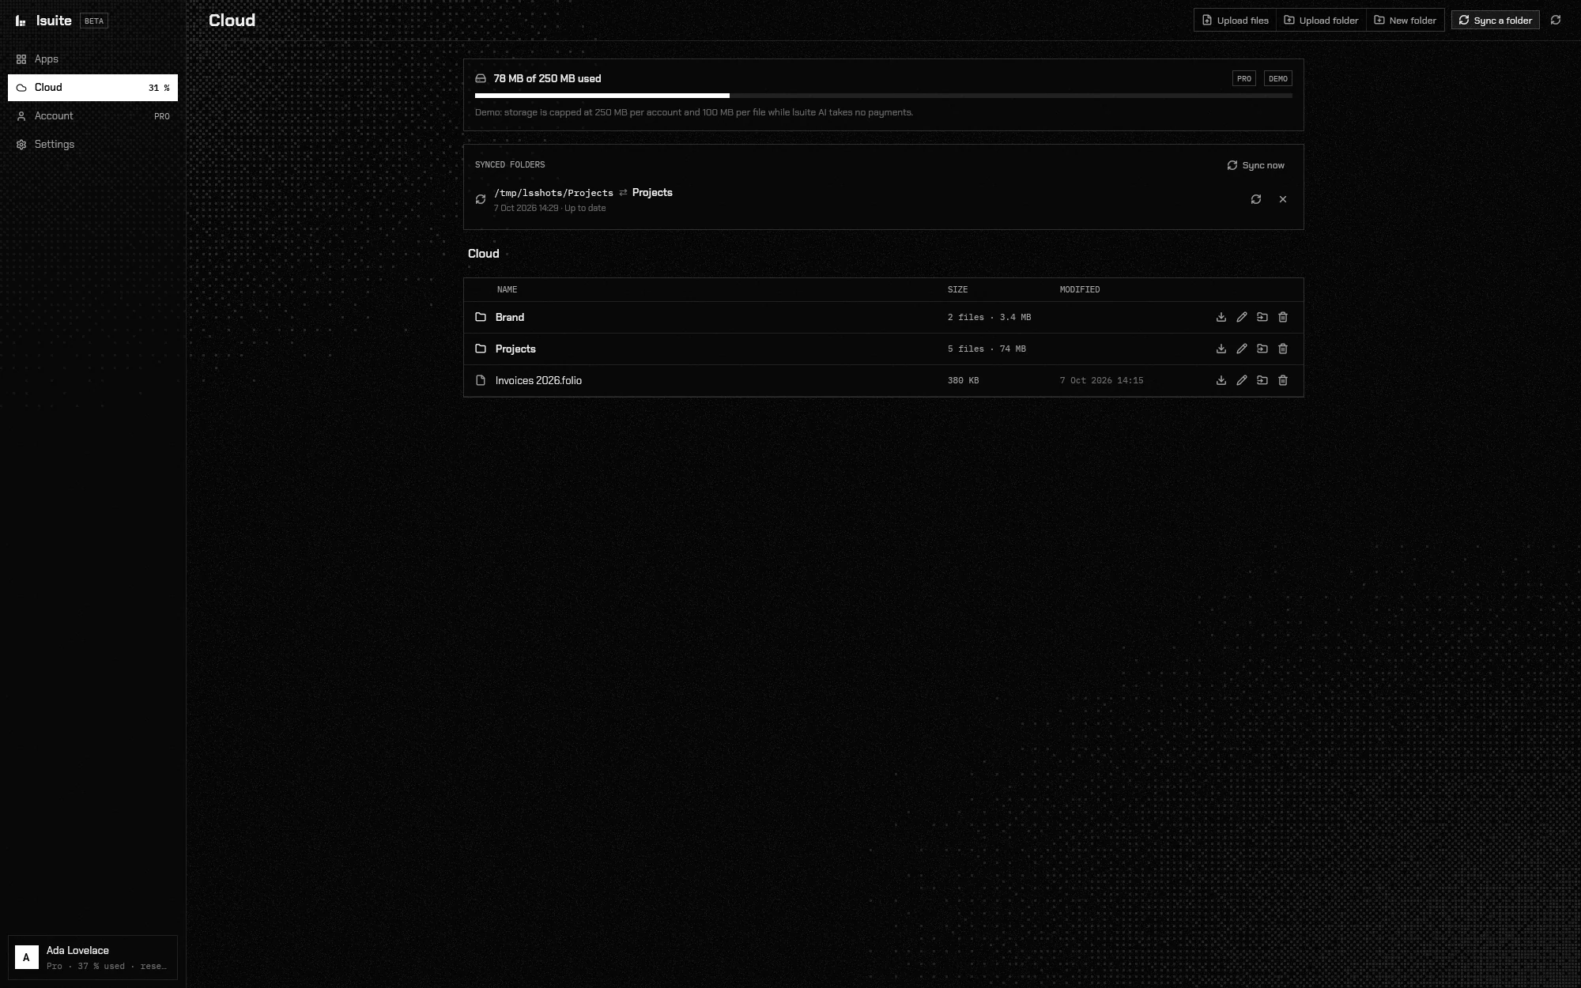Delete the Projects folder with trash icon
The width and height of the screenshot is (1581, 988).
1283,349
